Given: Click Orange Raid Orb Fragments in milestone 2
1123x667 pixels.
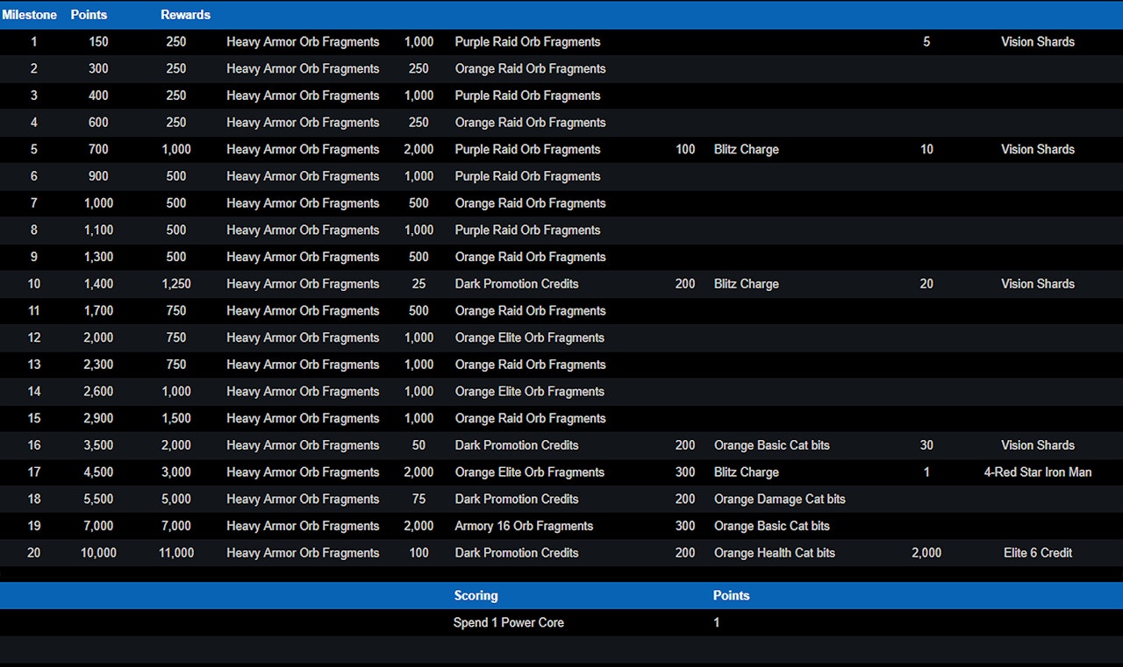Looking at the screenshot, I should [x=530, y=68].
